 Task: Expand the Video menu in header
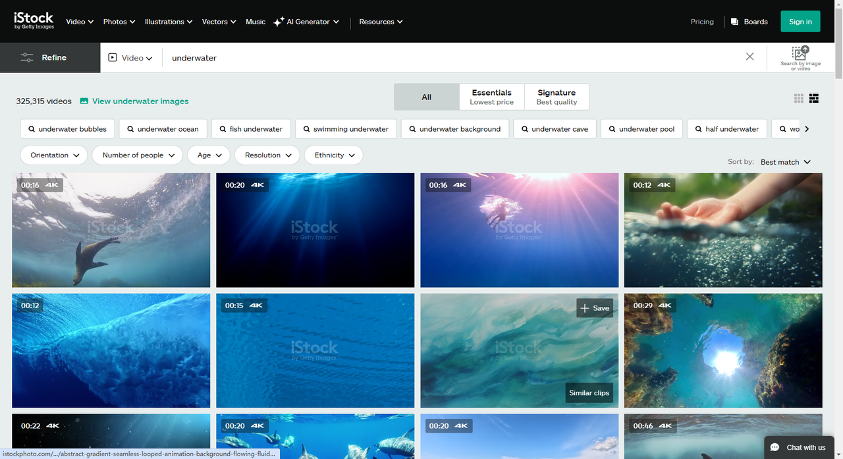(80, 22)
